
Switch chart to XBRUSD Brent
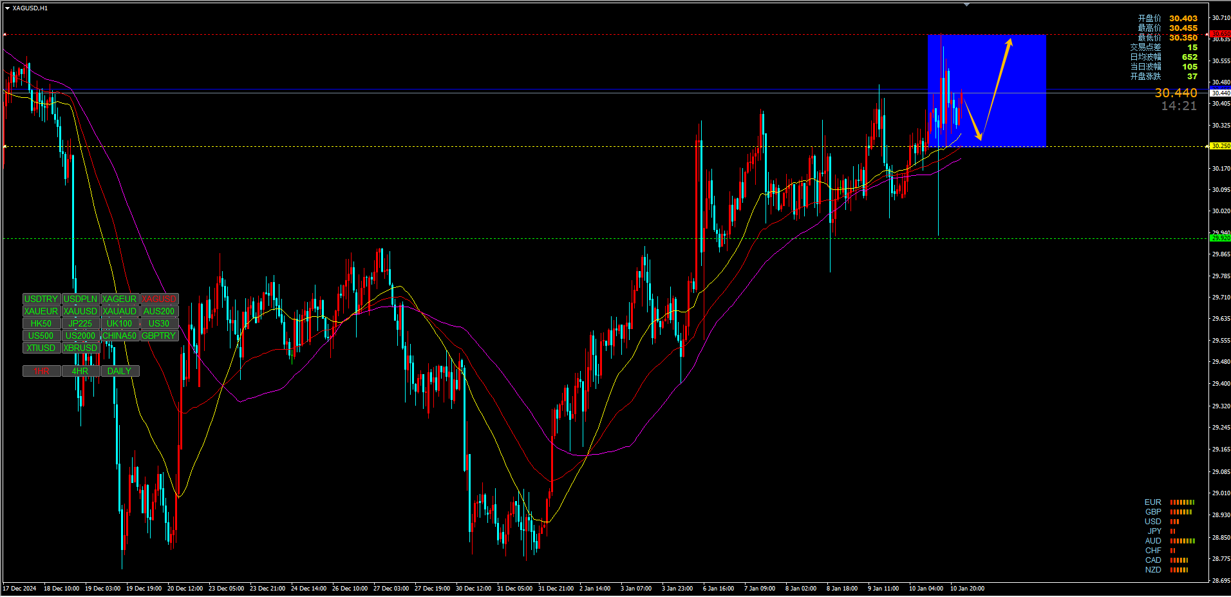click(80, 348)
